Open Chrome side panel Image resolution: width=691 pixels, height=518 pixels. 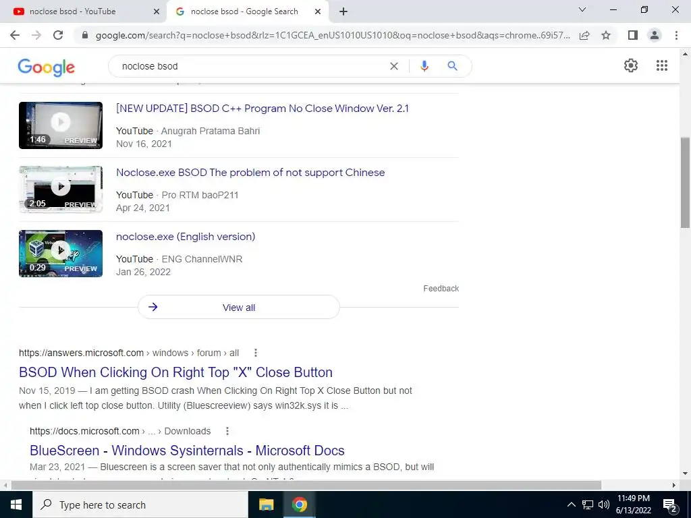(633, 35)
